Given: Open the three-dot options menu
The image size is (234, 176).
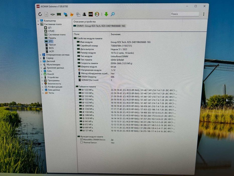Looking at the screenshot, I should point(204,14).
